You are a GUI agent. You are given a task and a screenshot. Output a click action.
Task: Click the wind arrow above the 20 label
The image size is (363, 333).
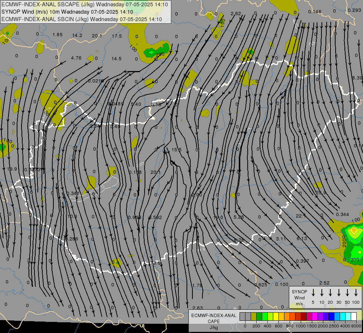(x=330, y=293)
